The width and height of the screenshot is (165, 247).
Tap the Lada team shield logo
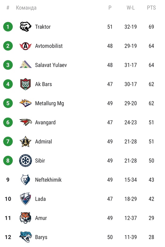coord(25,199)
